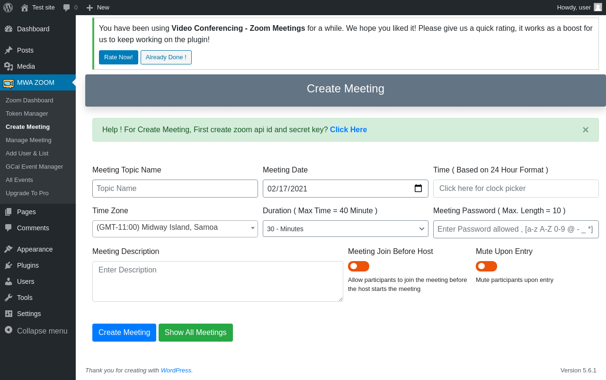Open the Pages menu item

(x=38, y=212)
